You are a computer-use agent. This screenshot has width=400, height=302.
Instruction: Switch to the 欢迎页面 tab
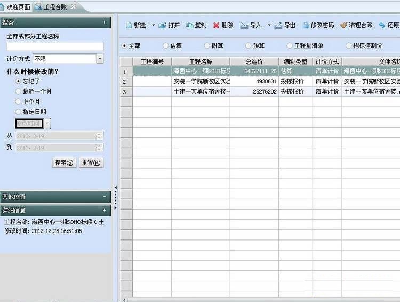click(x=18, y=7)
